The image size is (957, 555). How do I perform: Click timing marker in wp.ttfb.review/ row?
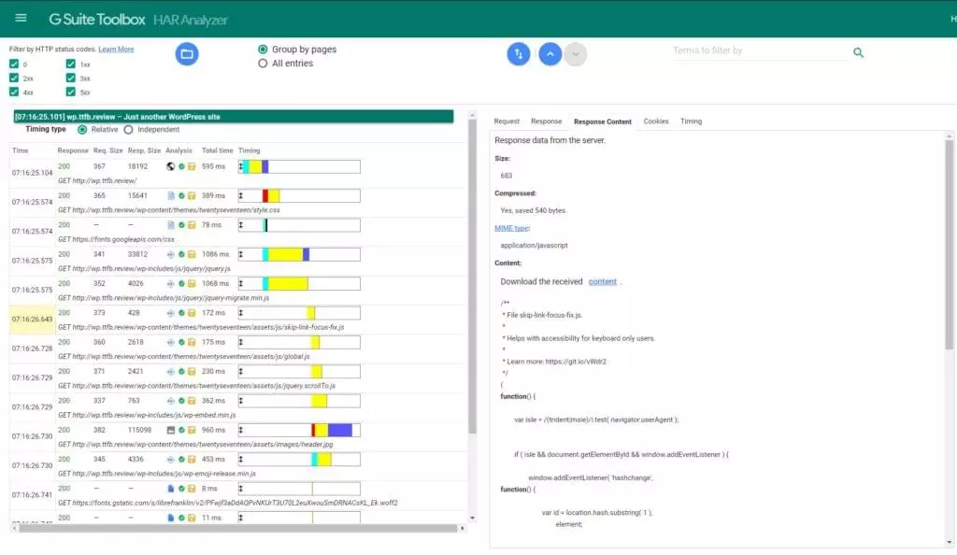pos(241,166)
